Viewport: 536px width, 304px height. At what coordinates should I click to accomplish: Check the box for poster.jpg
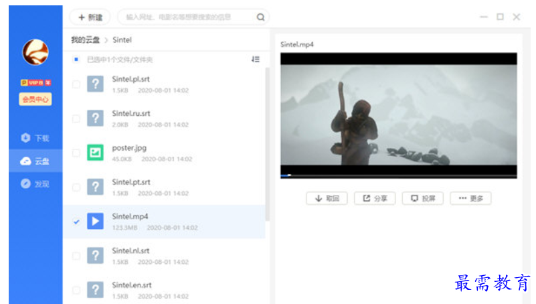(76, 153)
